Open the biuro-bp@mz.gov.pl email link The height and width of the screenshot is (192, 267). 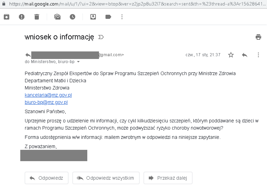pos(46,102)
